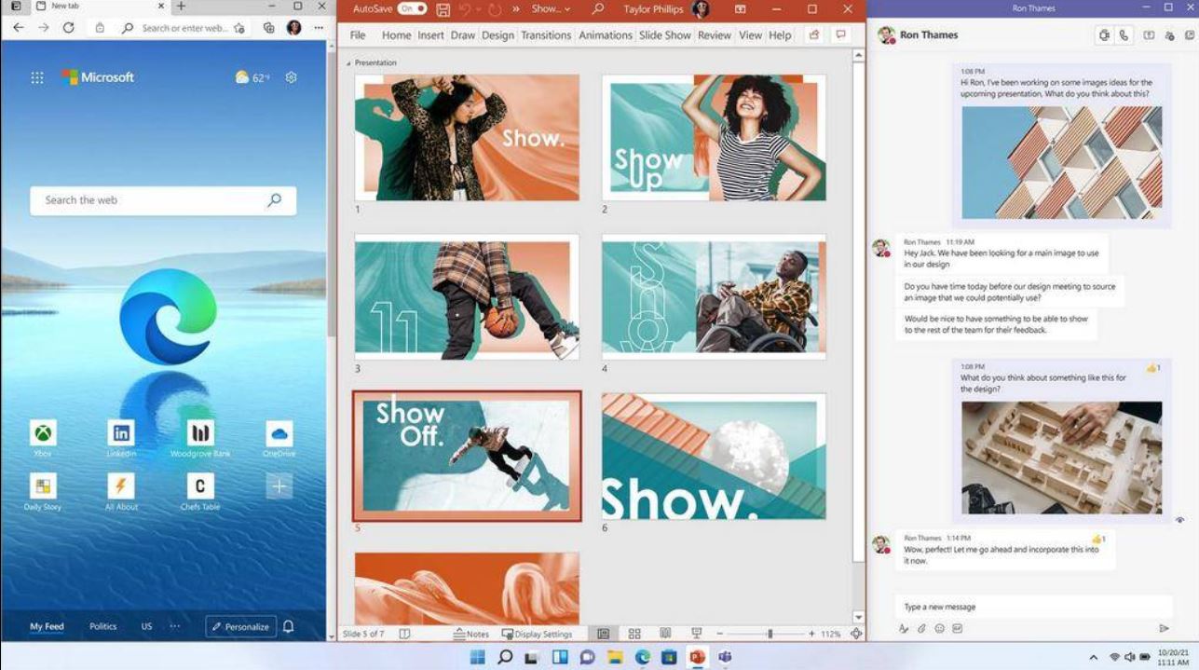The height and width of the screenshot is (670, 1199).
Task: Attach a file to the Teams message
Action: 921,629
